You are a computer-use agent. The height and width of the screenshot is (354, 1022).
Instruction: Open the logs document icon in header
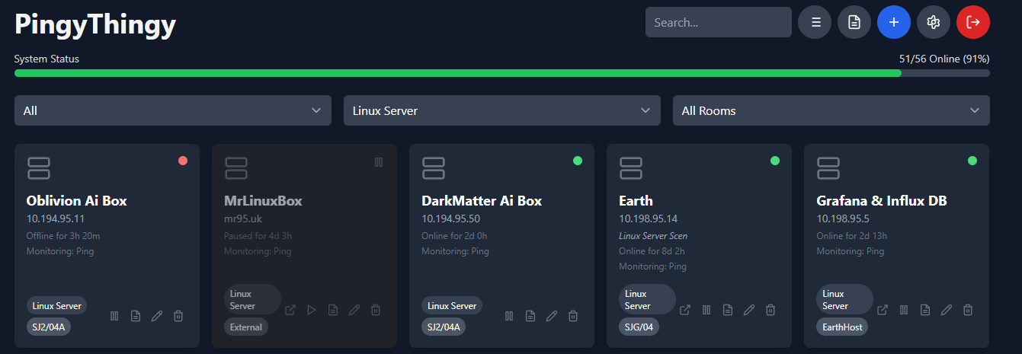click(854, 22)
